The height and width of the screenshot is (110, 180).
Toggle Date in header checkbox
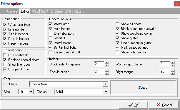click(5, 39)
